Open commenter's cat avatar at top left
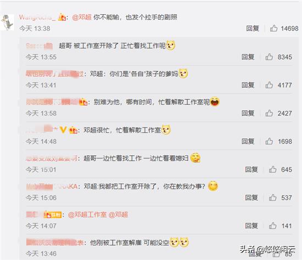The width and height of the screenshot is (302, 260). (x=7, y=22)
